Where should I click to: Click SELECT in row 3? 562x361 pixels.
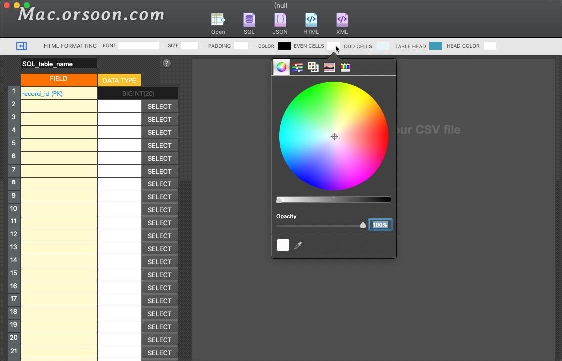pyautogui.click(x=159, y=119)
